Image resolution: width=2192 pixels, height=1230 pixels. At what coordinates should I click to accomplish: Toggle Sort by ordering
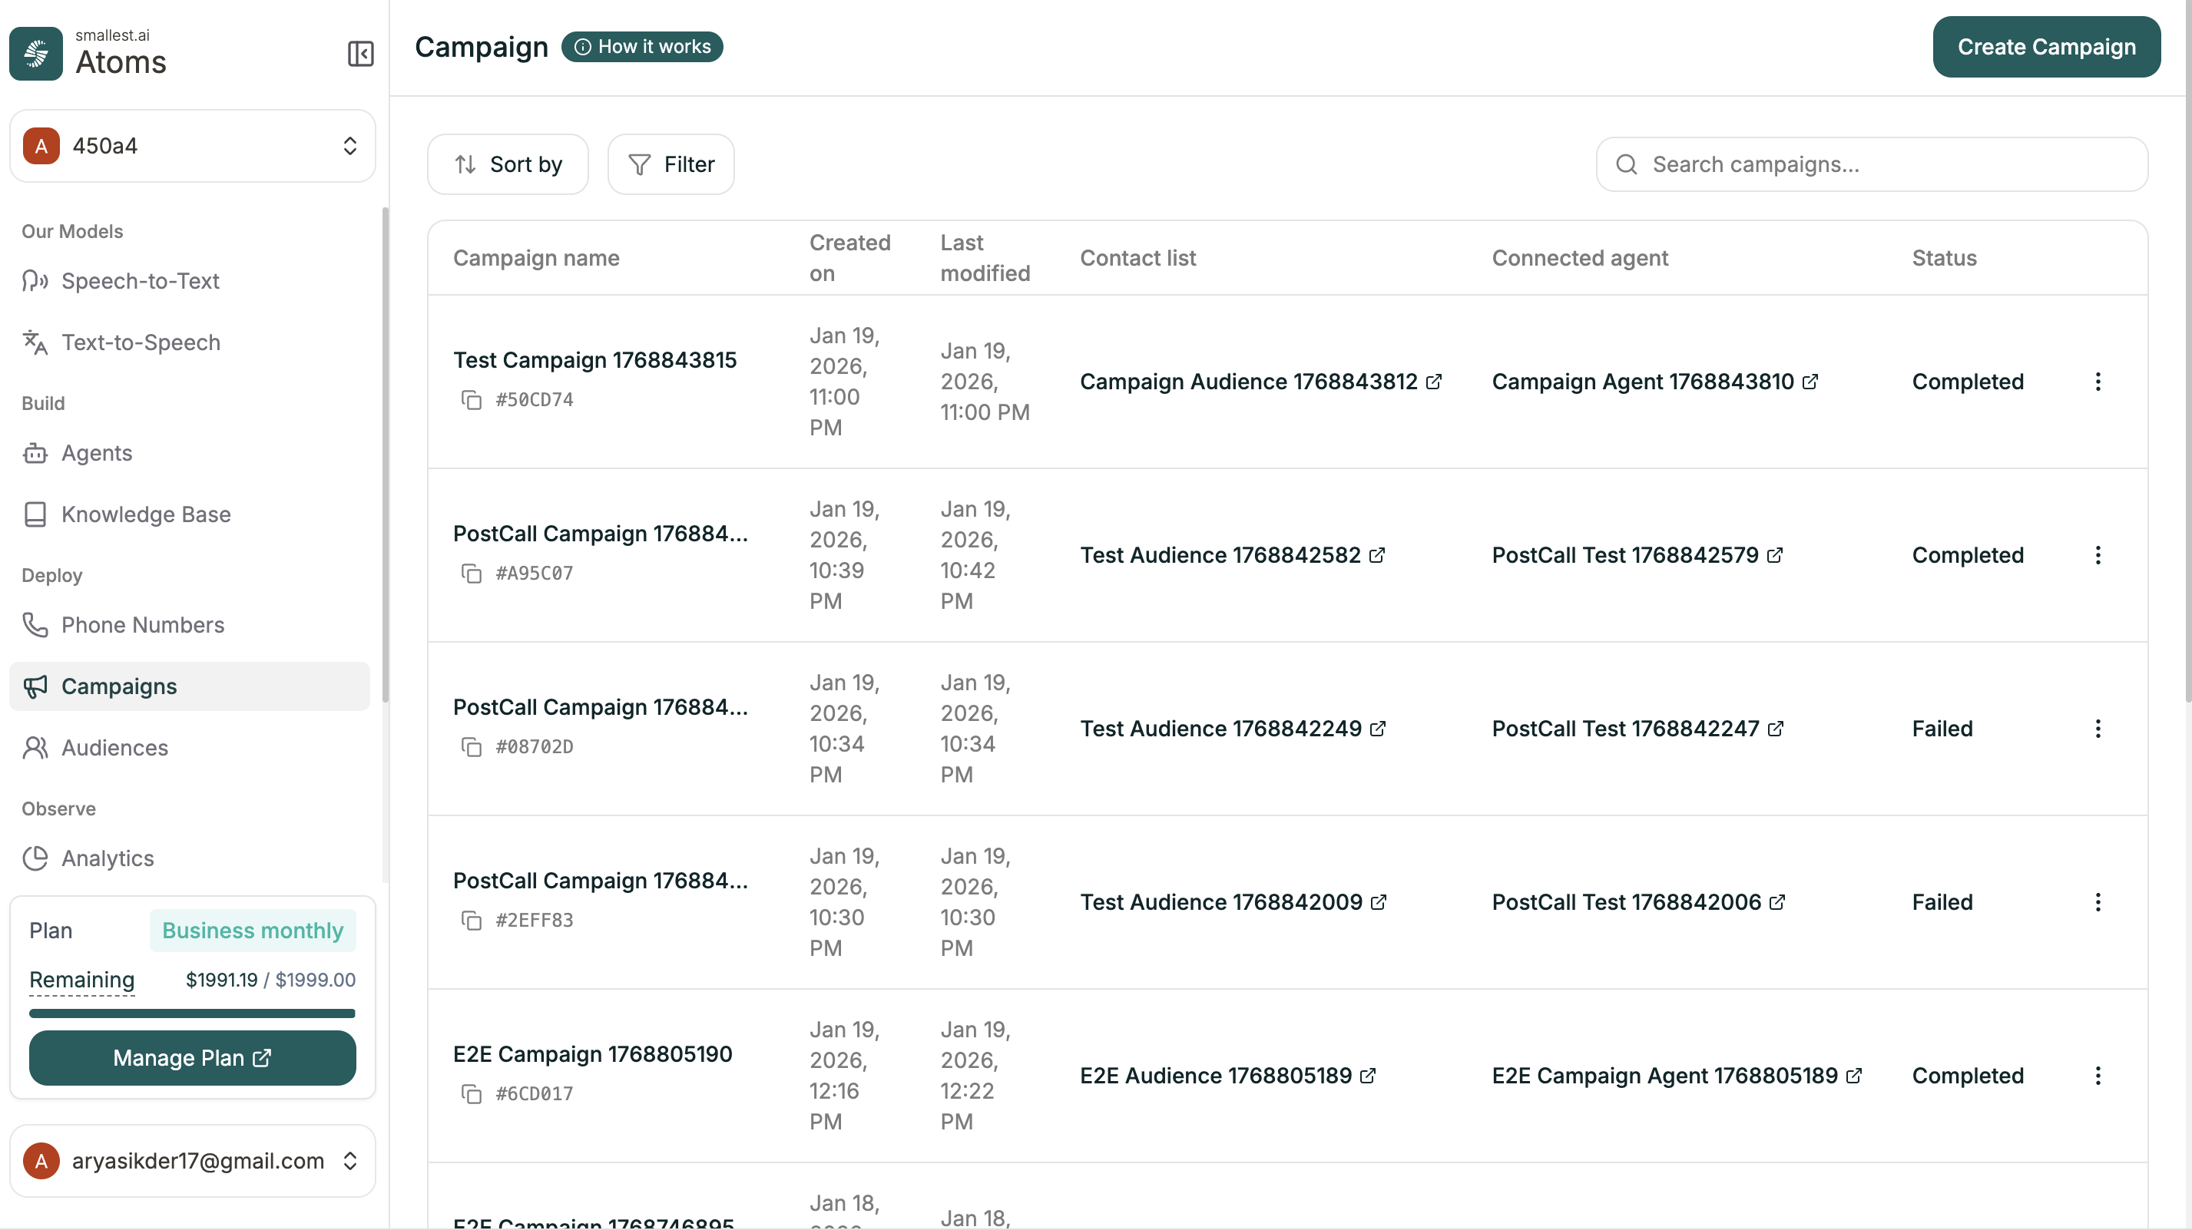[x=507, y=164]
